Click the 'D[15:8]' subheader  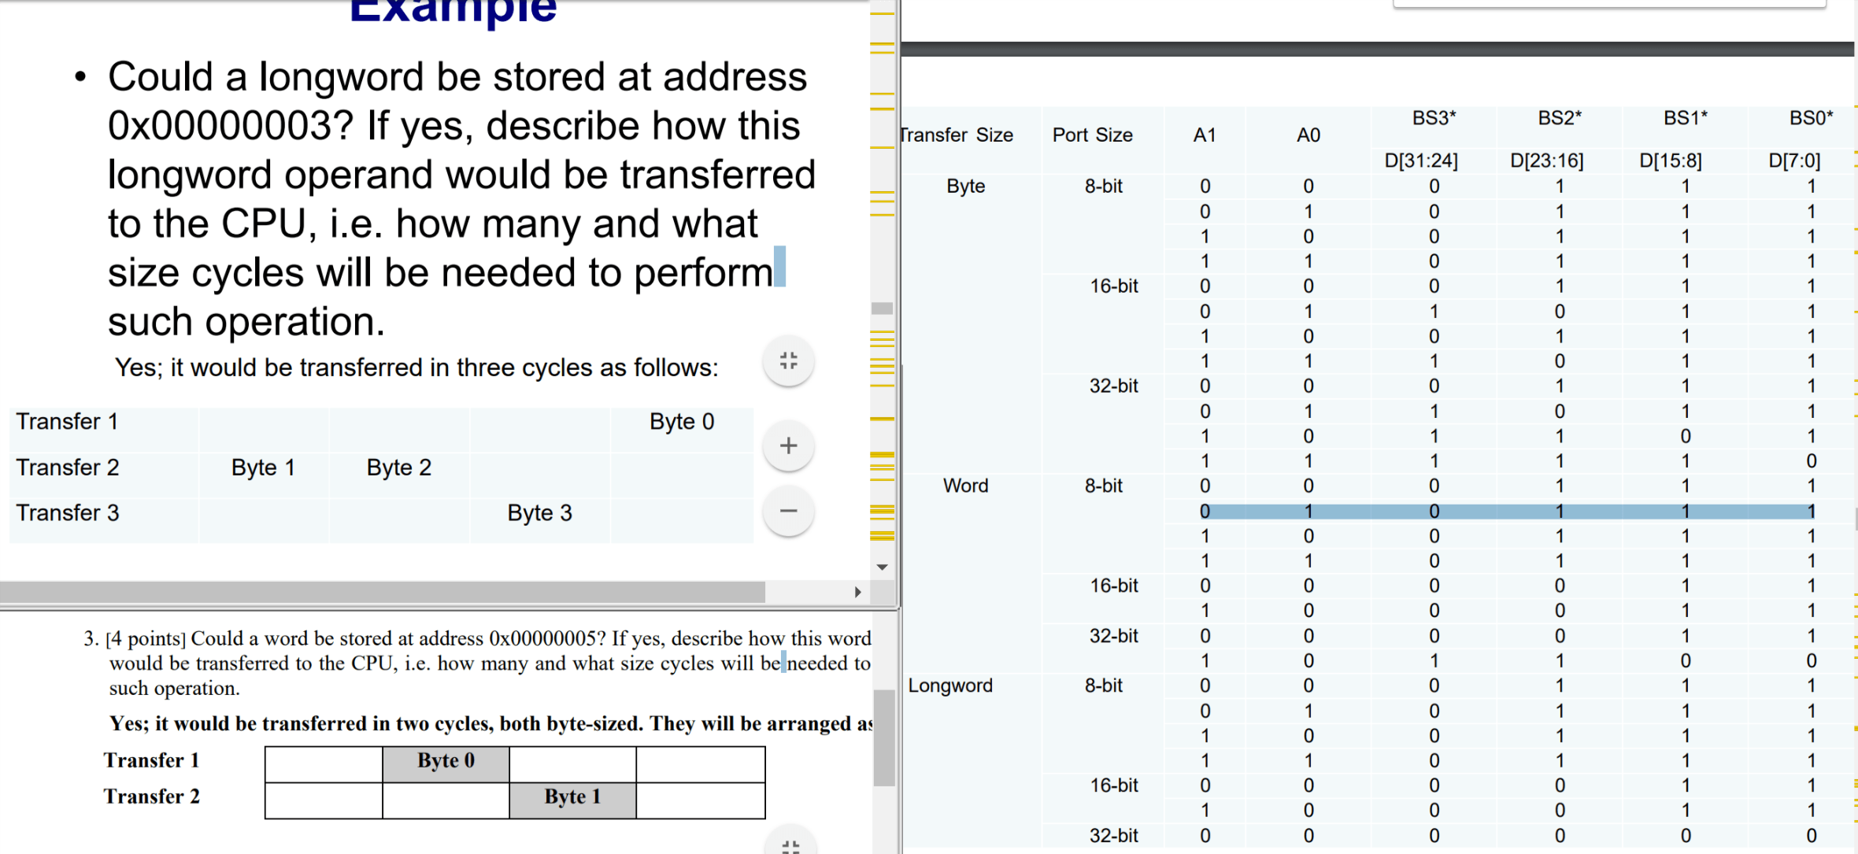tap(1671, 161)
